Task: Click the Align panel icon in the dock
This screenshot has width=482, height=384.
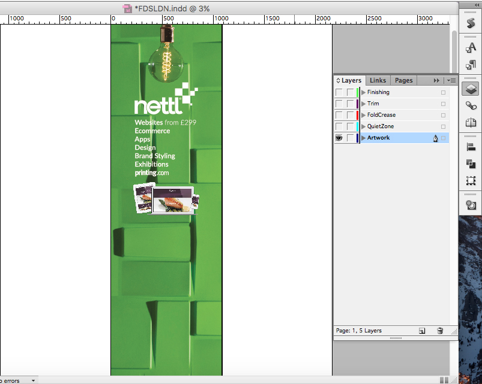Action: [471, 147]
